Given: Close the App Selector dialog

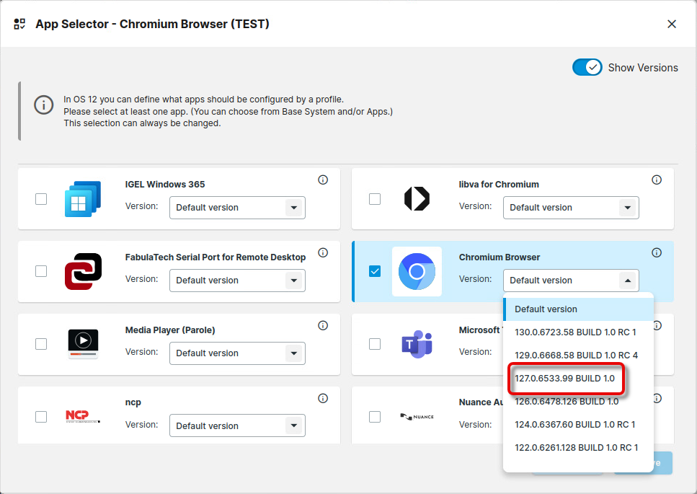Looking at the screenshot, I should [672, 24].
